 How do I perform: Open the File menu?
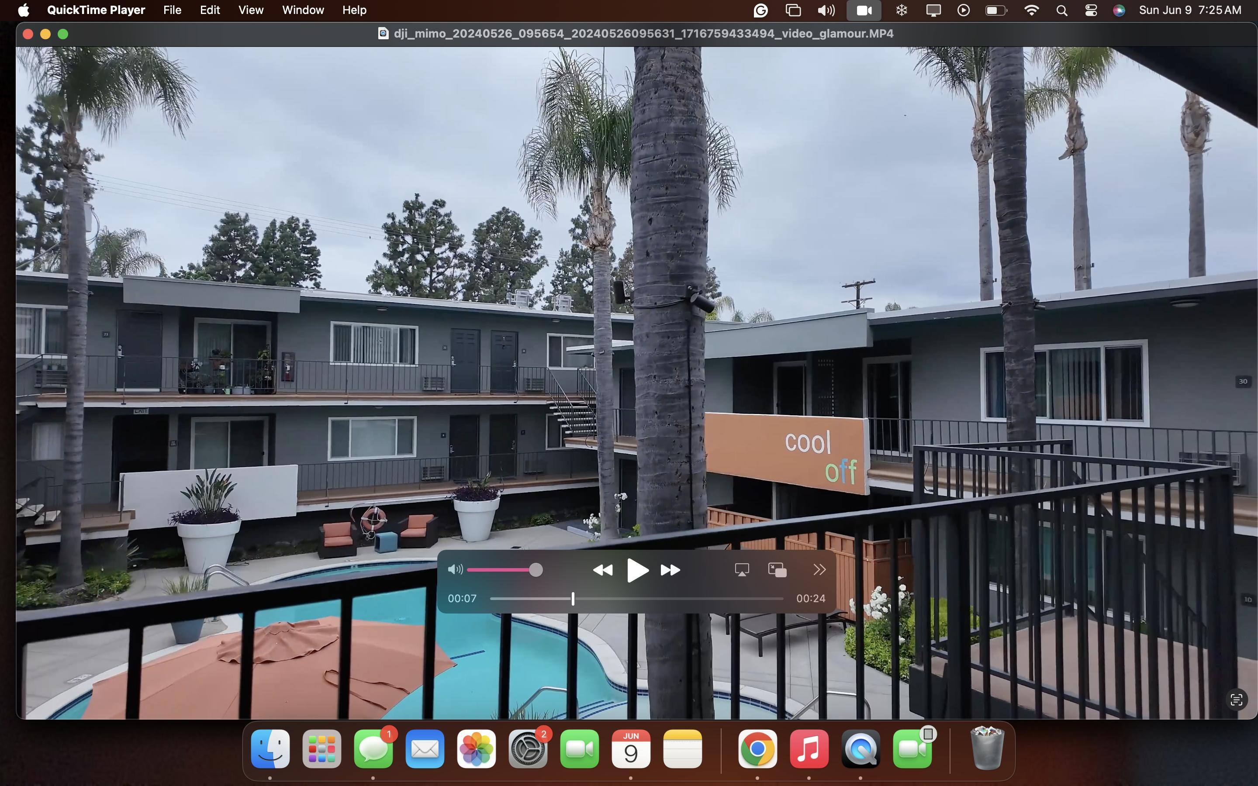(x=172, y=10)
